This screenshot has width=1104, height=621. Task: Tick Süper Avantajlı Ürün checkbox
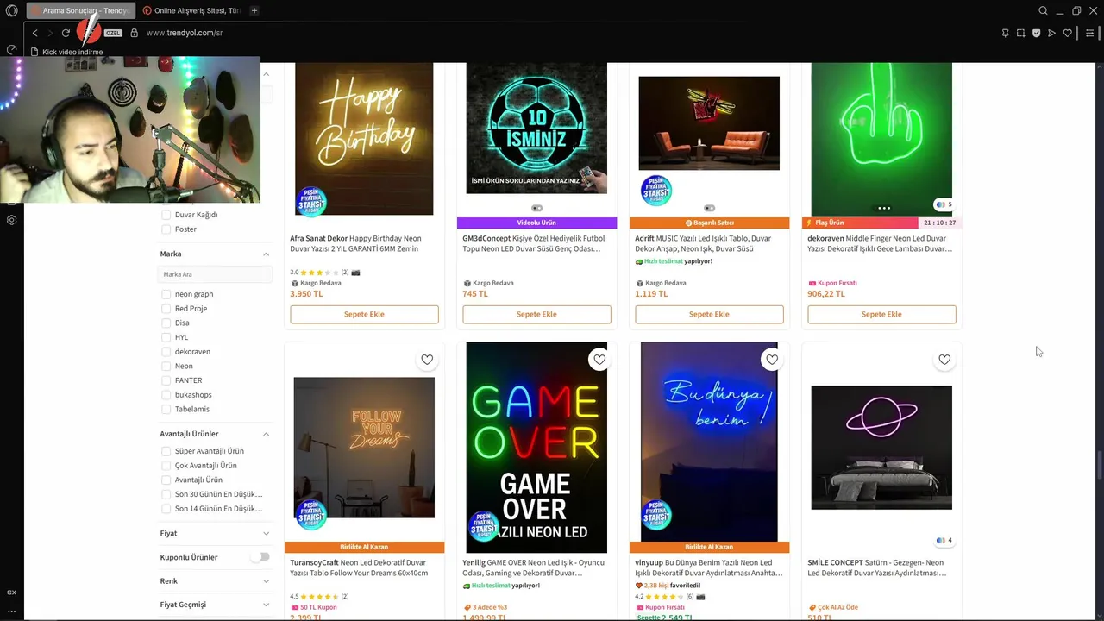(x=166, y=451)
